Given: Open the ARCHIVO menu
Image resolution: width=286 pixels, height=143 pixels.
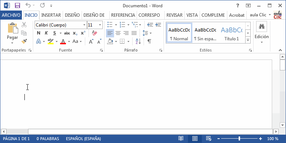Looking at the screenshot, I should 11,15.
